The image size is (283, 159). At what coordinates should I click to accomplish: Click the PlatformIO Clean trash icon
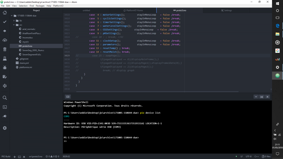pyautogui.click(x=5, y=49)
